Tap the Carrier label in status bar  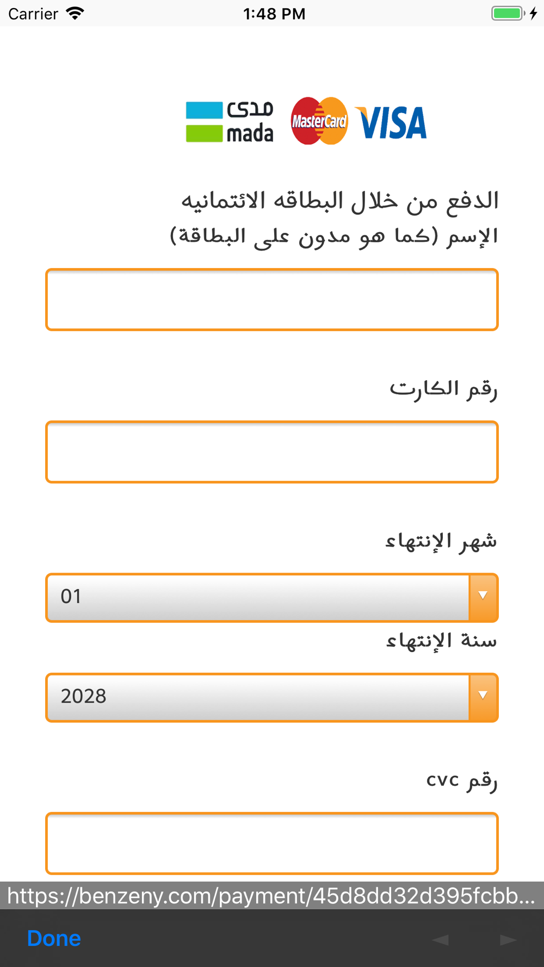[33, 14]
